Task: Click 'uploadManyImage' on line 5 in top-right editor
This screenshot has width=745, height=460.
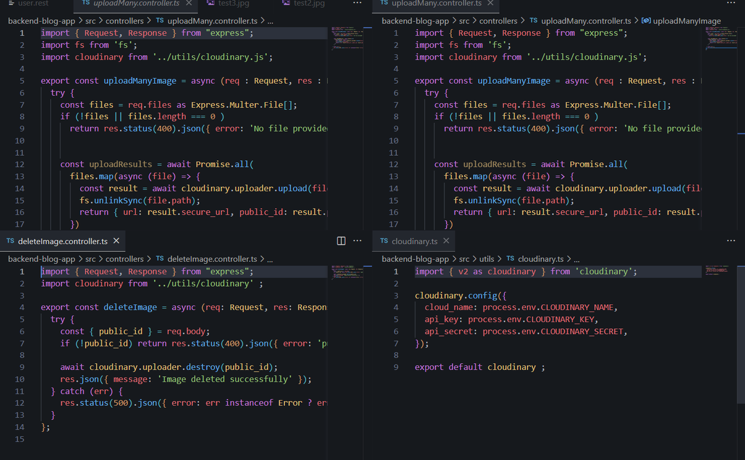Action: (x=514, y=81)
